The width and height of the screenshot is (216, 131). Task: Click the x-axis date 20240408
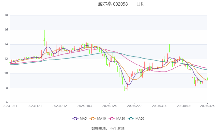[184, 106]
